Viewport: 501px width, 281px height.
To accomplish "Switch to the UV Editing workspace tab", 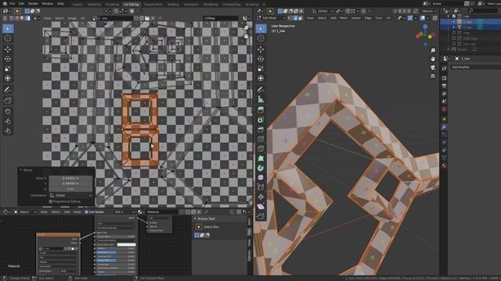I will pyautogui.click(x=132, y=5).
